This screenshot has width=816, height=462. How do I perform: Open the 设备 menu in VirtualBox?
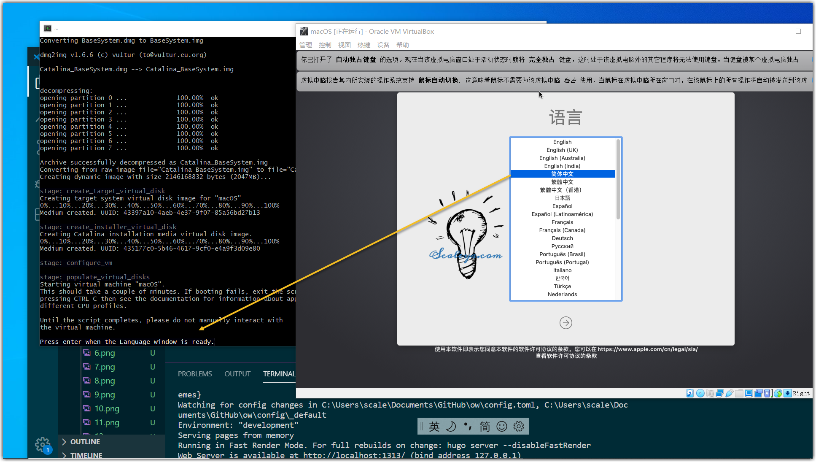click(x=383, y=45)
